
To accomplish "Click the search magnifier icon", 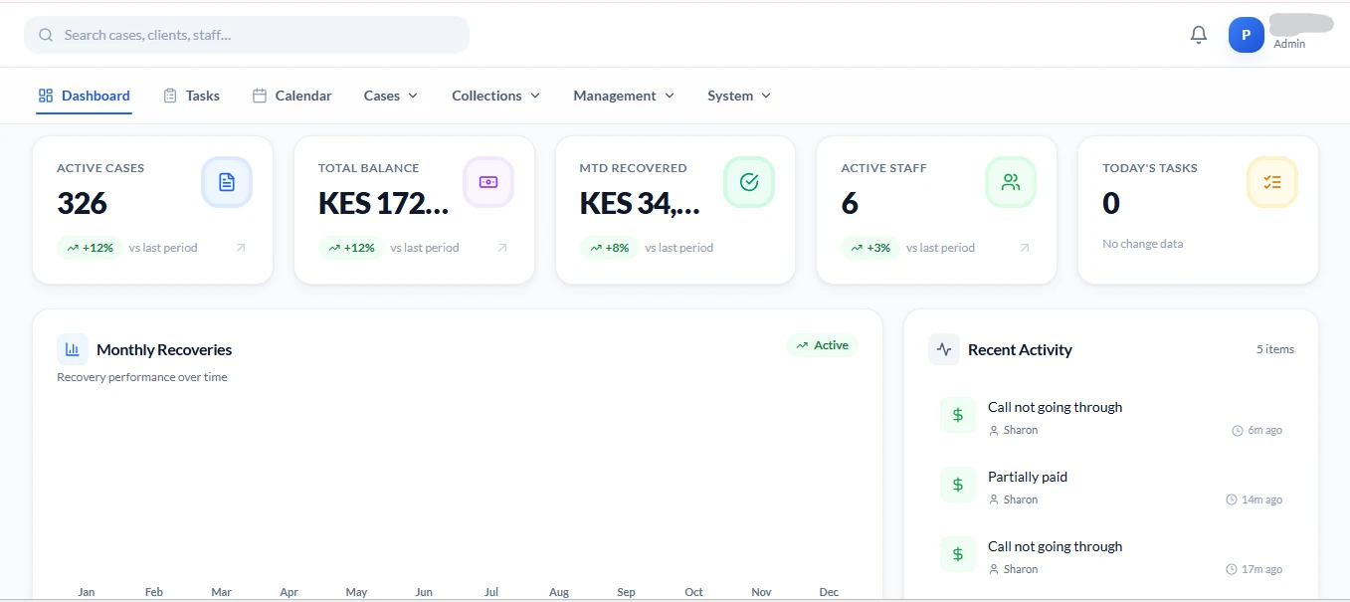I will pos(46,35).
